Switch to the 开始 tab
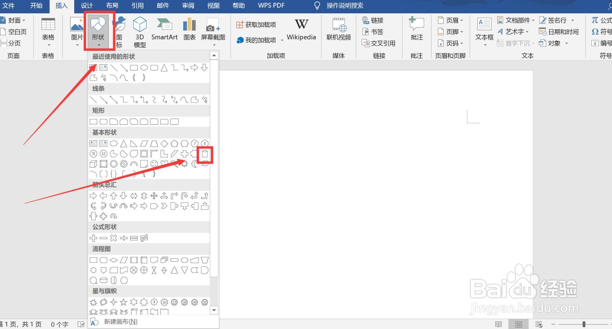This screenshot has width=612, height=329. point(36,6)
